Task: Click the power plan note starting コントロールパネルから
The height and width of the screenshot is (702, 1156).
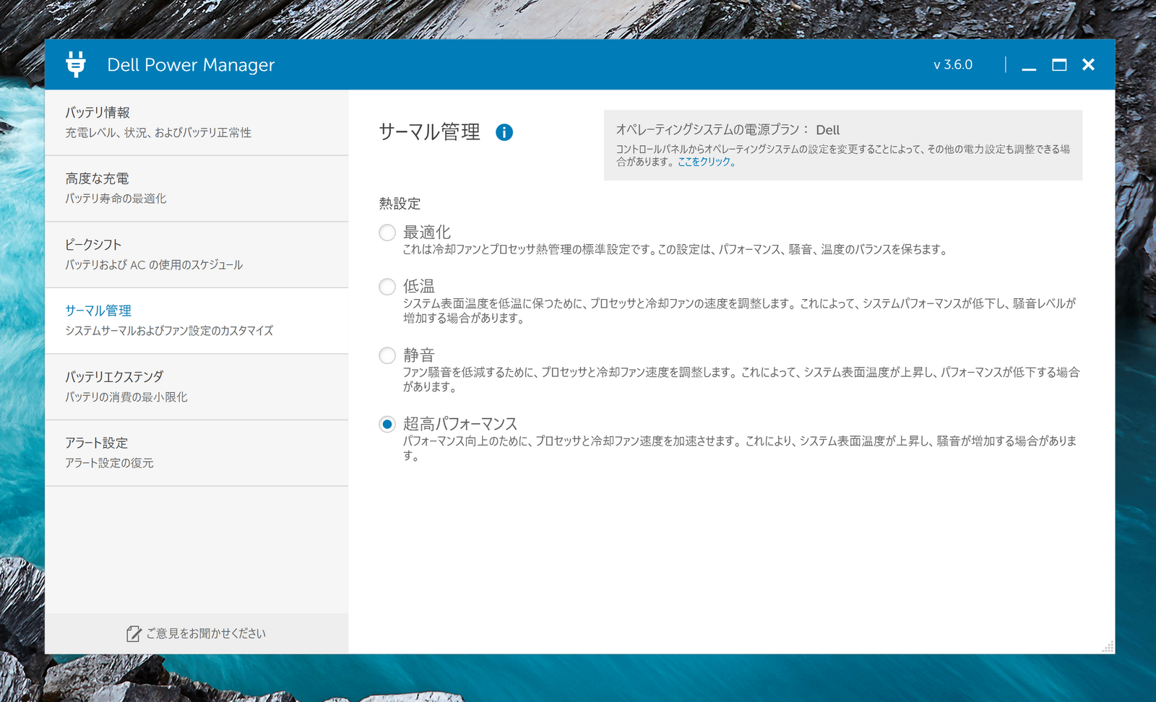Action: pyautogui.click(x=843, y=155)
